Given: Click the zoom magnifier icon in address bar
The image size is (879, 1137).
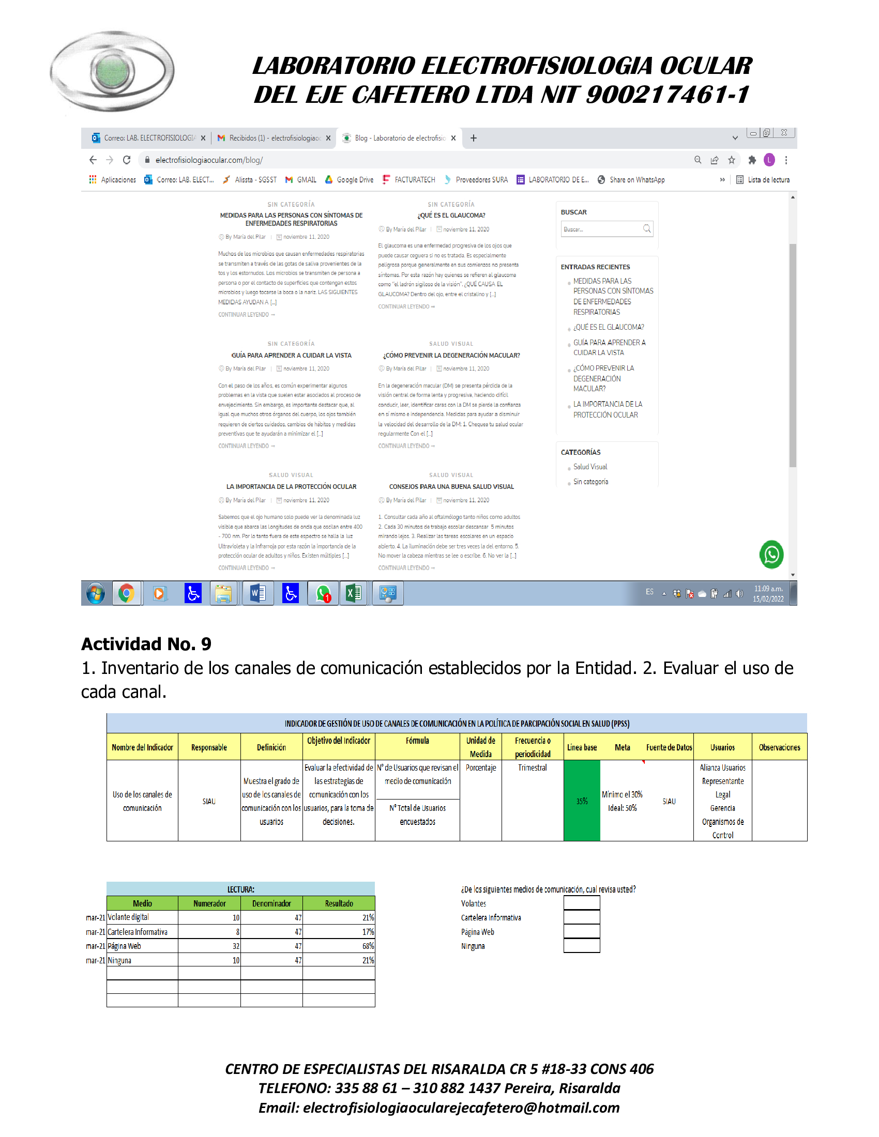Looking at the screenshot, I should 698,160.
